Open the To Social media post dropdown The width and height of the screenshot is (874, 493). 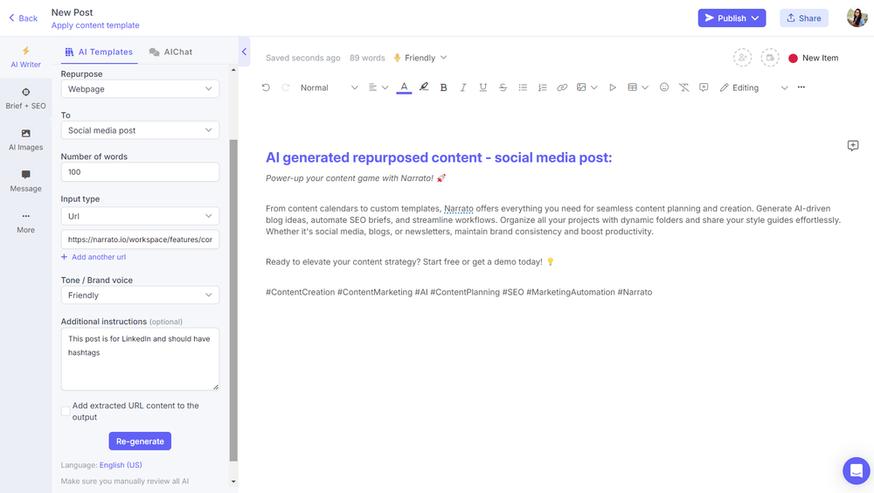tap(140, 130)
